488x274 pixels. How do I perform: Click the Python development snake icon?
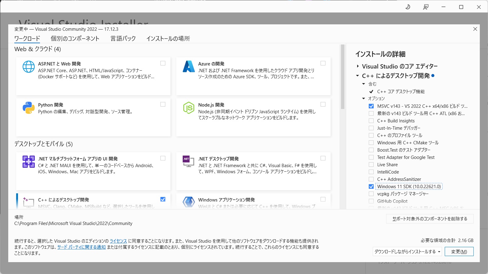pyautogui.click(x=29, y=108)
